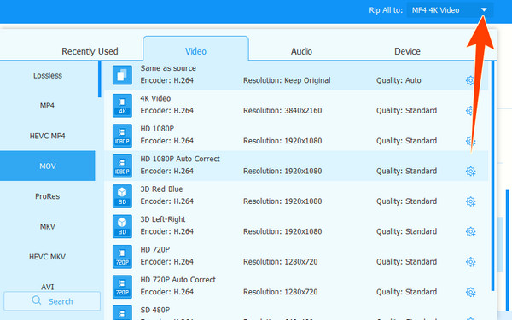The width and height of the screenshot is (512, 320).
Task: Click Quality: Auto text
Action: click(x=399, y=80)
